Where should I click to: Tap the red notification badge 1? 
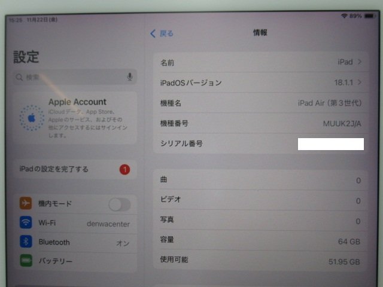click(x=124, y=169)
